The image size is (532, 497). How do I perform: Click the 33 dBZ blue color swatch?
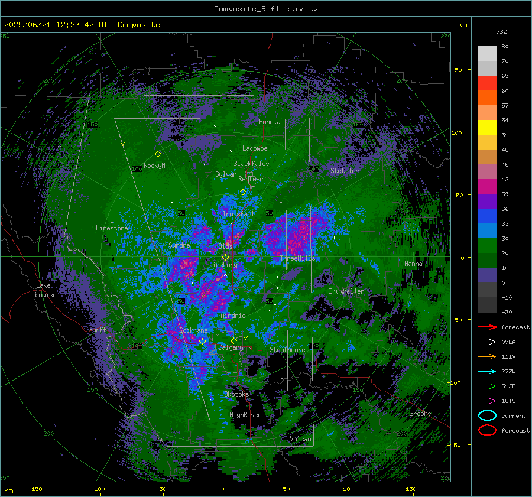pos(487,216)
